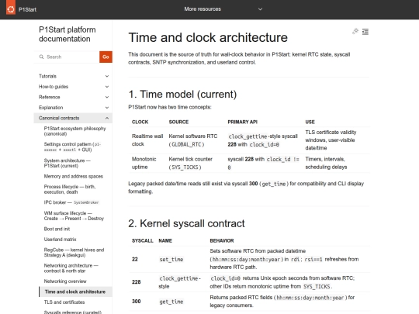Click the SOURCE column header
Screen dimensions: 419x314
pos(178,122)
